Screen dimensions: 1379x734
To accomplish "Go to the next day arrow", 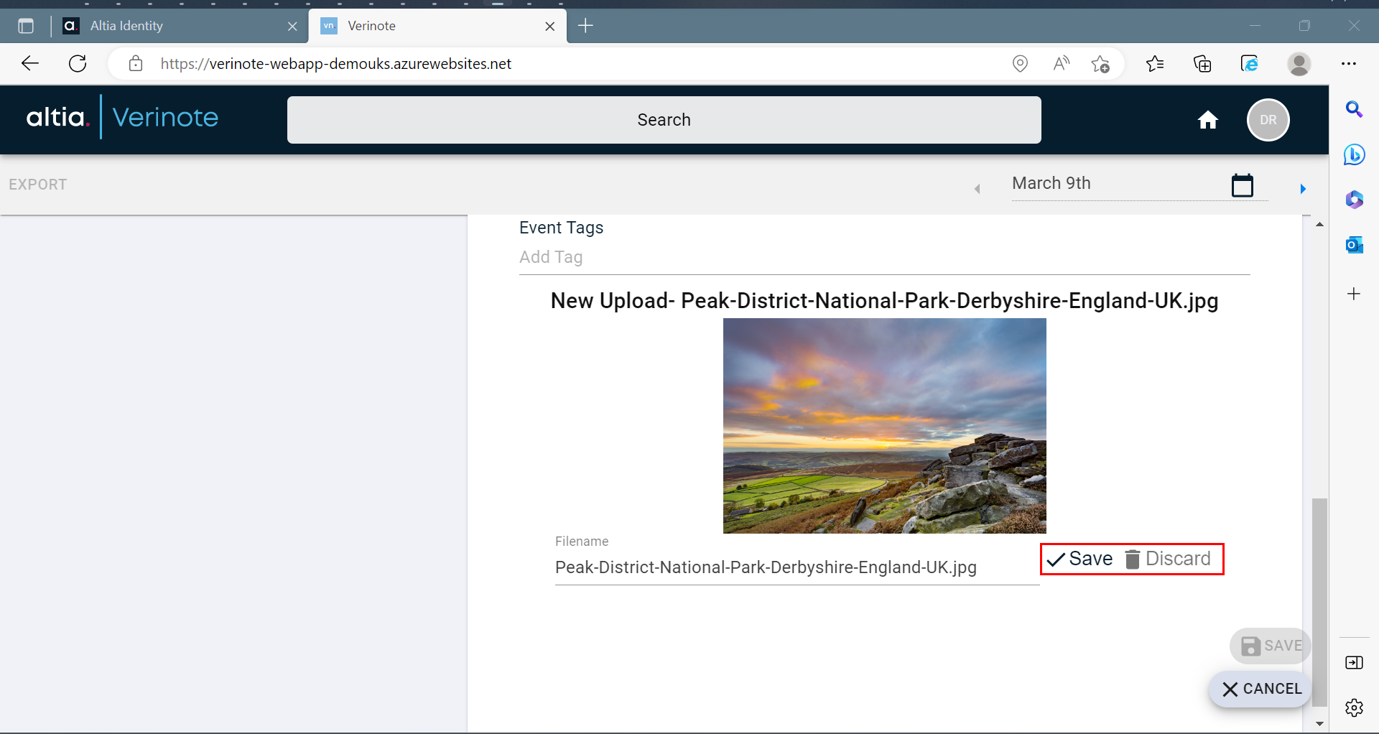I will [1302, 189].
